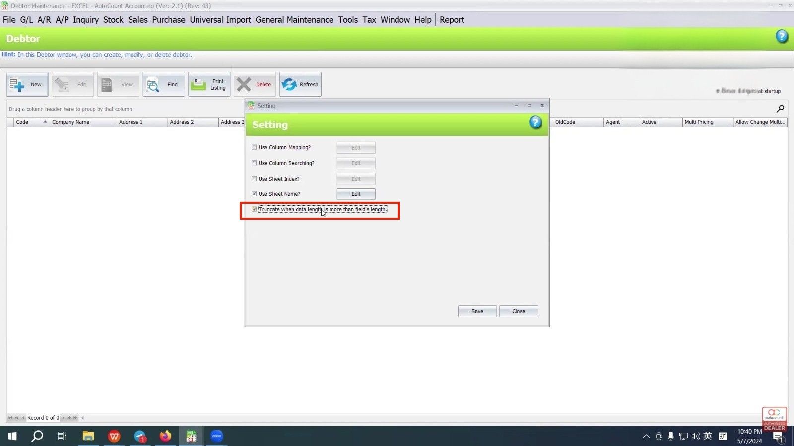The height and width of the screenshot is (446, 794).
Task: Open the General Maintenance menu
Action: (x=294, y=20)
